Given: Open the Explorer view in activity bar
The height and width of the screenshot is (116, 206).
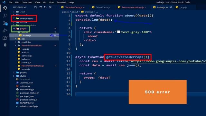Looking at the screenshot, I should [5, 8].
